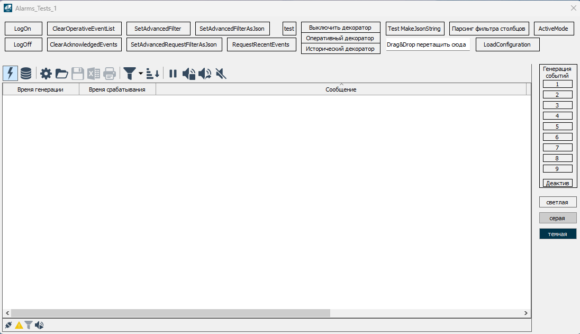Click the horizontal scrollbar right arrow

point(525,313)
